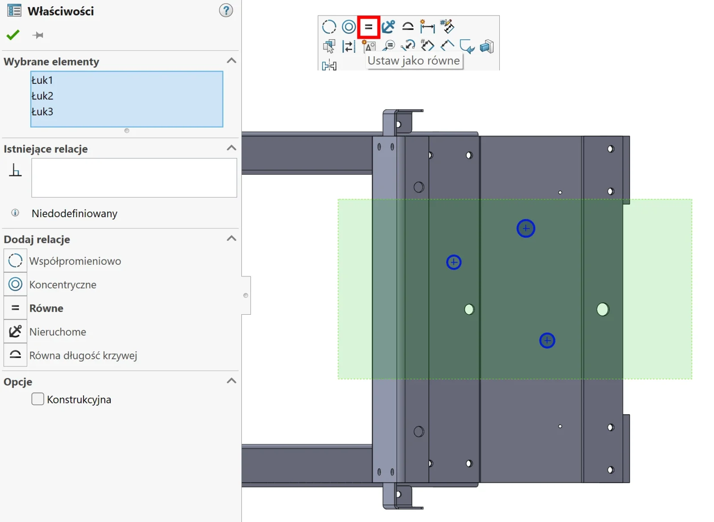Collapse the Istniejące relacje section
This screenshot has width=714, height=522.
point(231,148)
